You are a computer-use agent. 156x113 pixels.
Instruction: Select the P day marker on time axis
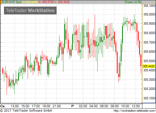pos(73,106)
